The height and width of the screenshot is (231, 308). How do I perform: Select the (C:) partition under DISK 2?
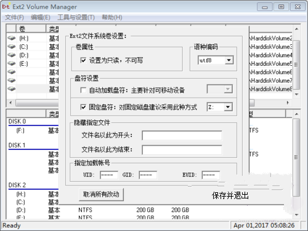[x=20, y=202]
